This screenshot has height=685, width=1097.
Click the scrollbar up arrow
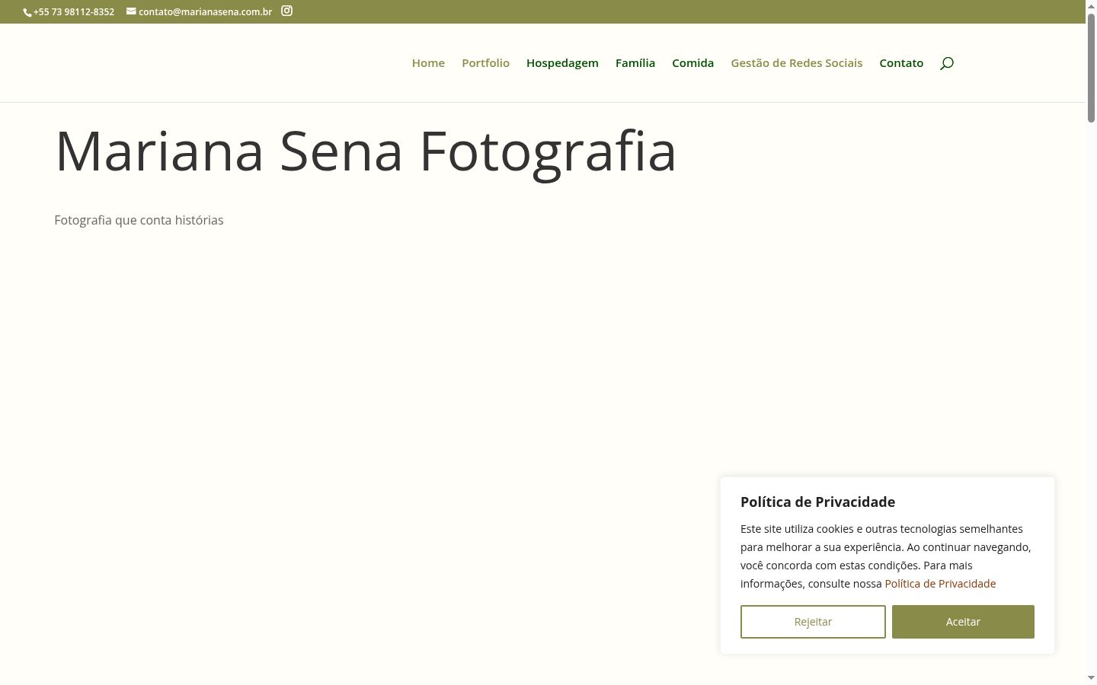click(1091, 6)
